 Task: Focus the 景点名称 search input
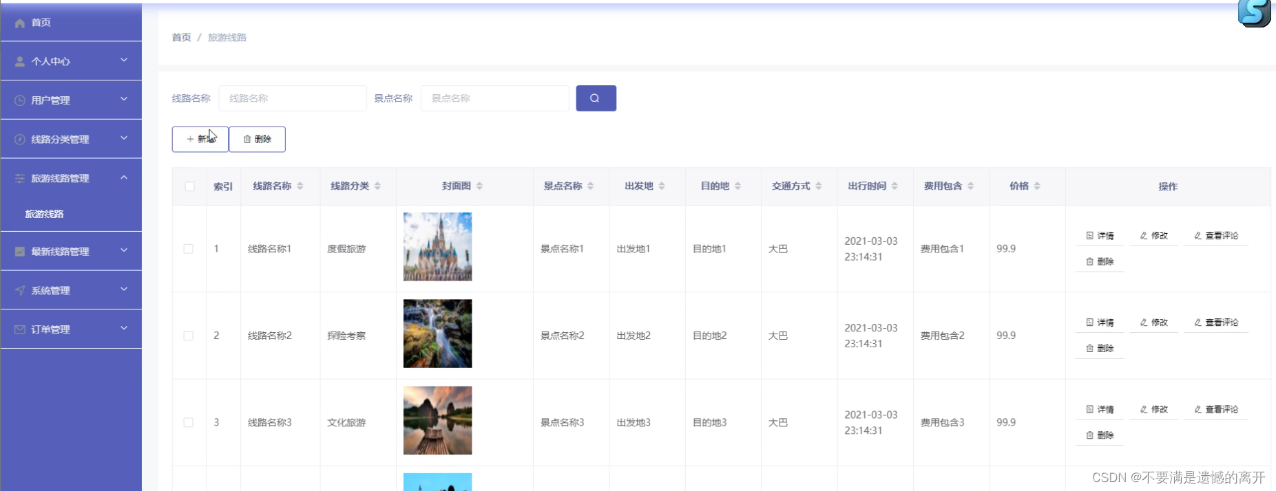494,98
